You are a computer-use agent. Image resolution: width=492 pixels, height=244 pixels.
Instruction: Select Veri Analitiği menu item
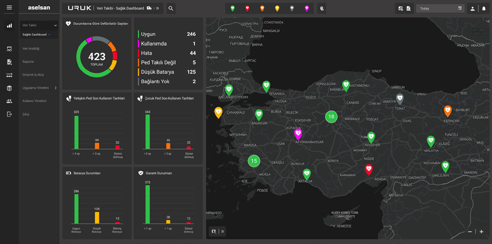click(31, 49)
